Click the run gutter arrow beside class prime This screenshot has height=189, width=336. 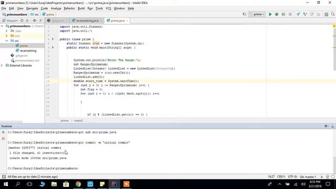pos(53,39)
